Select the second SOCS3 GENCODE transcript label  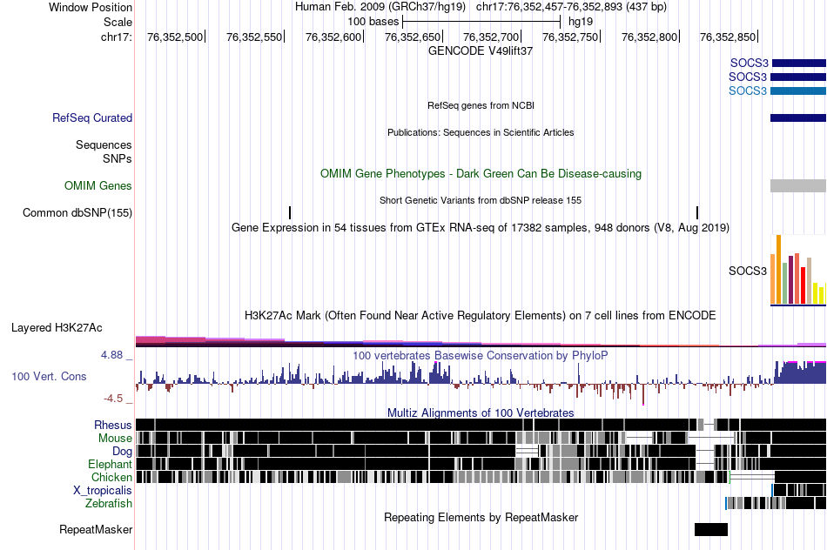point(748,77)
